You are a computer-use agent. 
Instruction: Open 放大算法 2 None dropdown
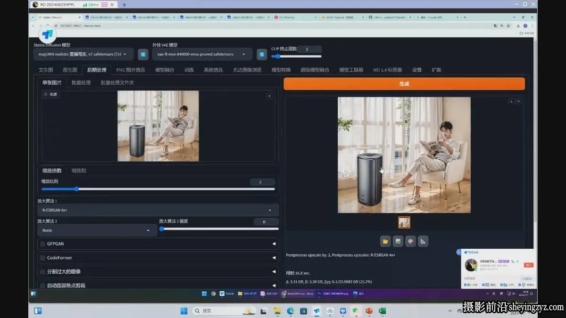[x=97, y=230]
